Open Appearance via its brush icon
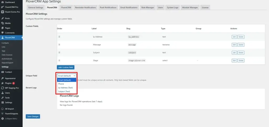Image resolution: width=269 pixels, height=127 pixels. point(2,78)
